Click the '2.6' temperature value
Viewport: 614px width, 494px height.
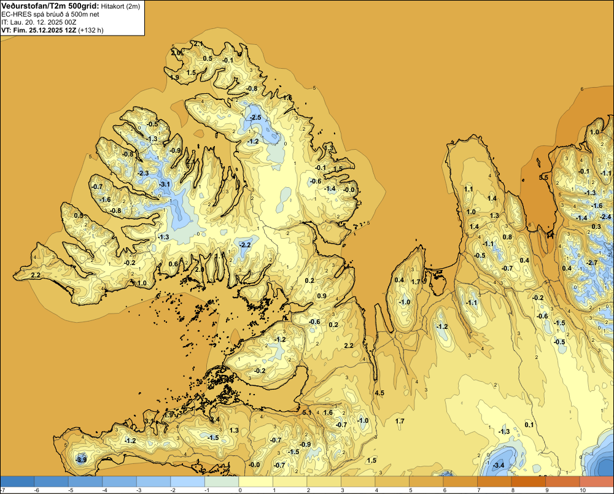coord(200,269)
